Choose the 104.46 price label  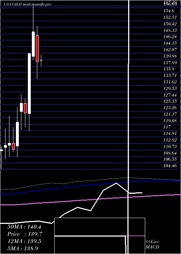tap(170, 166)
